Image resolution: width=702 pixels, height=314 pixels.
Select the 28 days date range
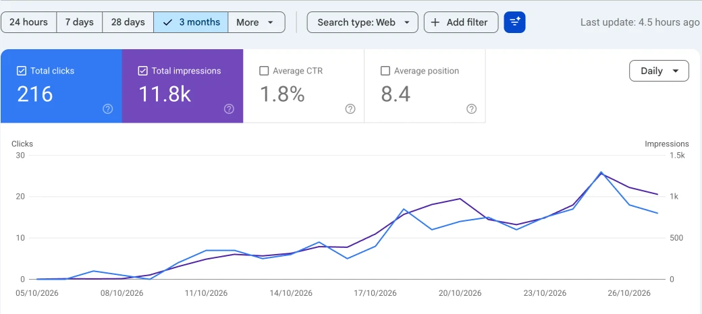coord(128,22)
